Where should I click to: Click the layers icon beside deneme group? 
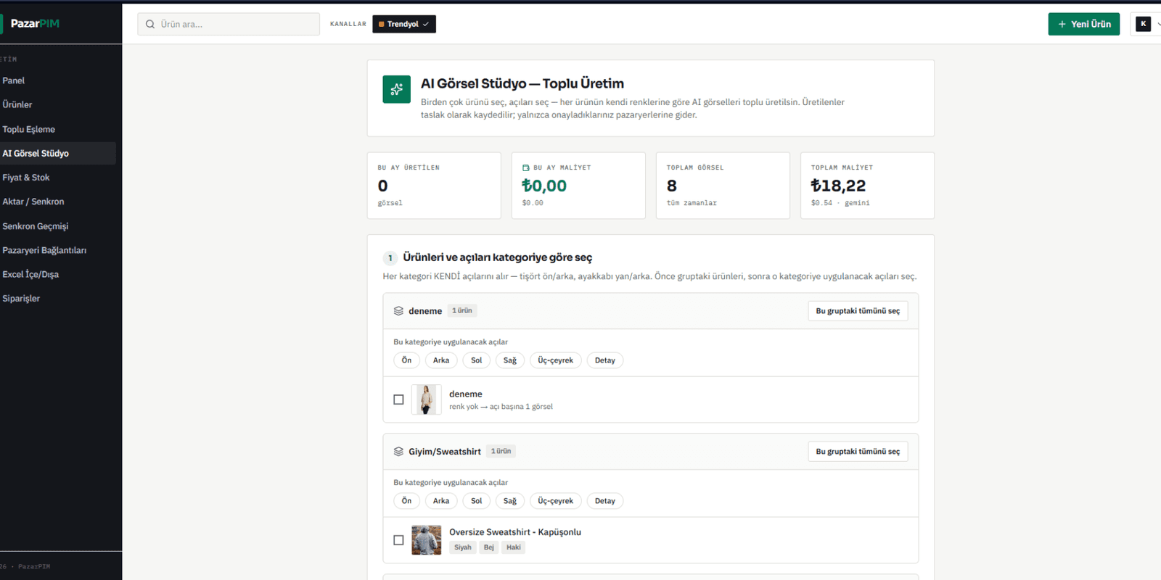(x=398, y=311)
